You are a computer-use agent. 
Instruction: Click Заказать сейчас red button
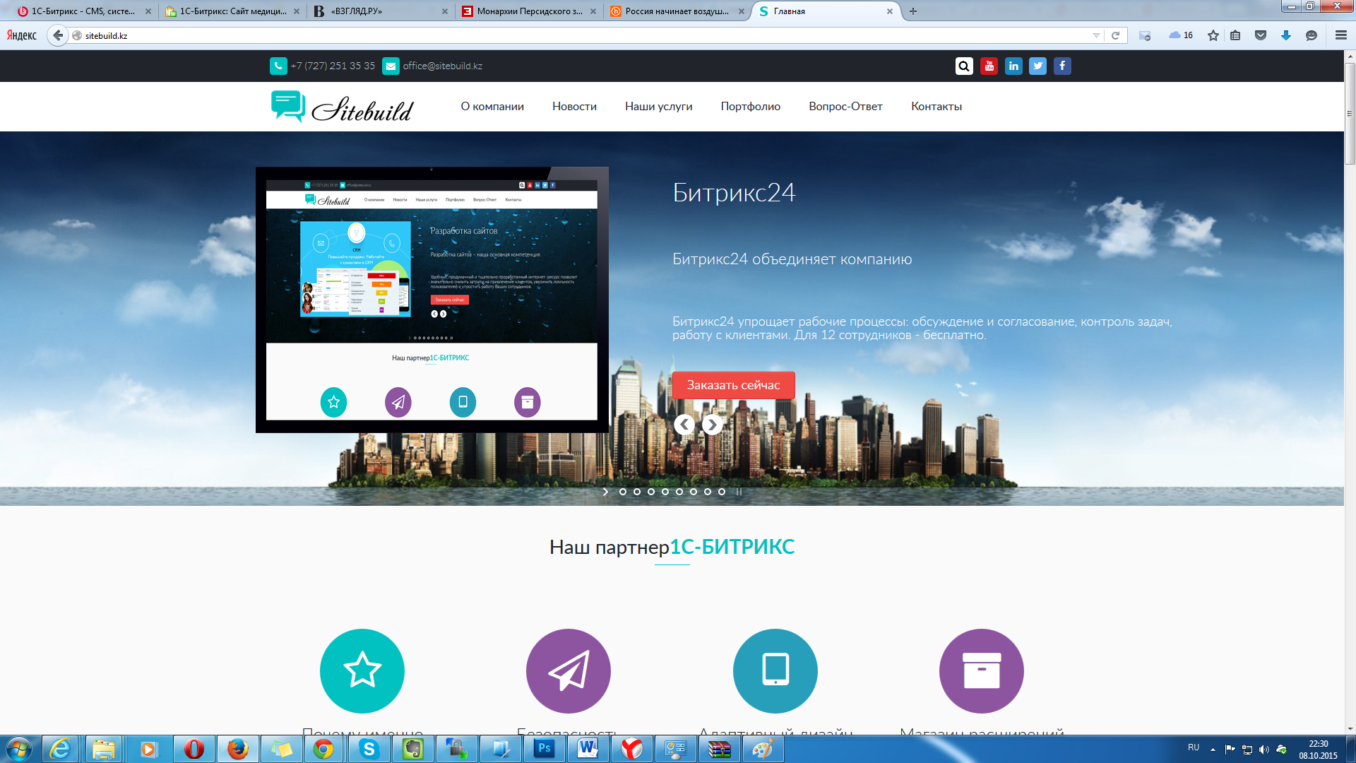[x=733, y=385]
